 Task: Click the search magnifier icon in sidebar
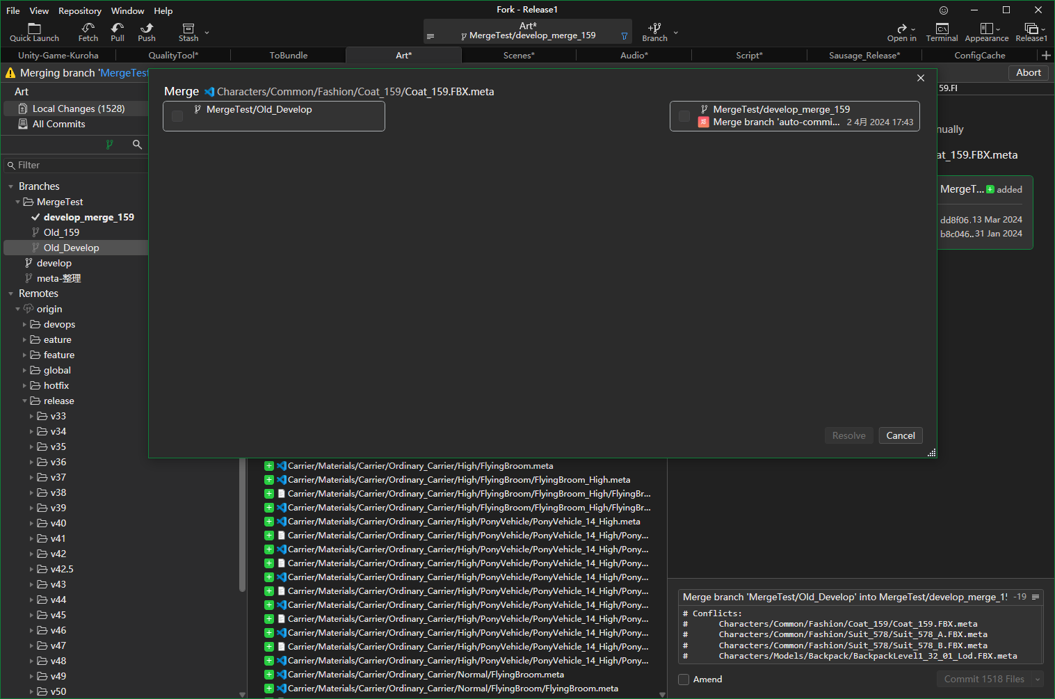(x=137, y=145)
